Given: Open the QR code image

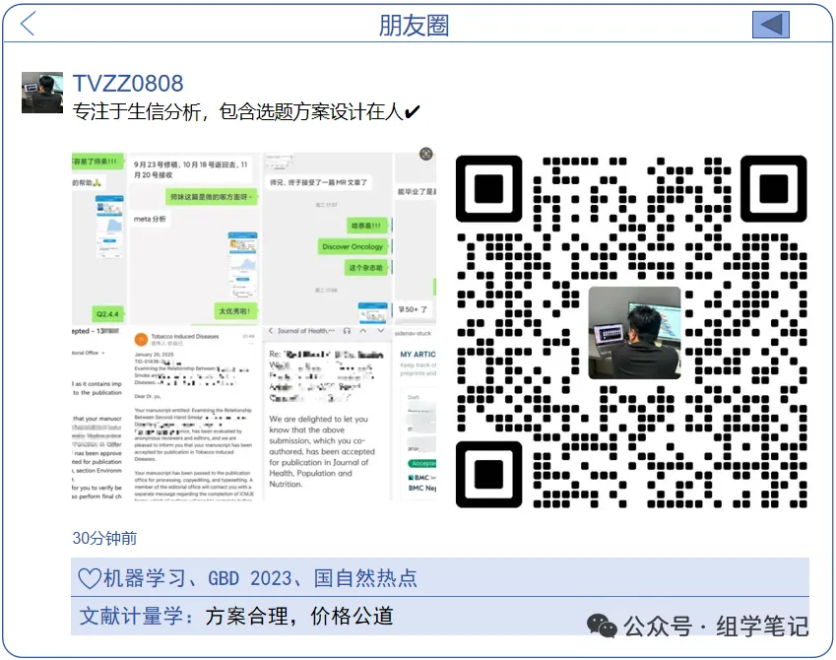Looking at the screenshot, I should 631,331.
